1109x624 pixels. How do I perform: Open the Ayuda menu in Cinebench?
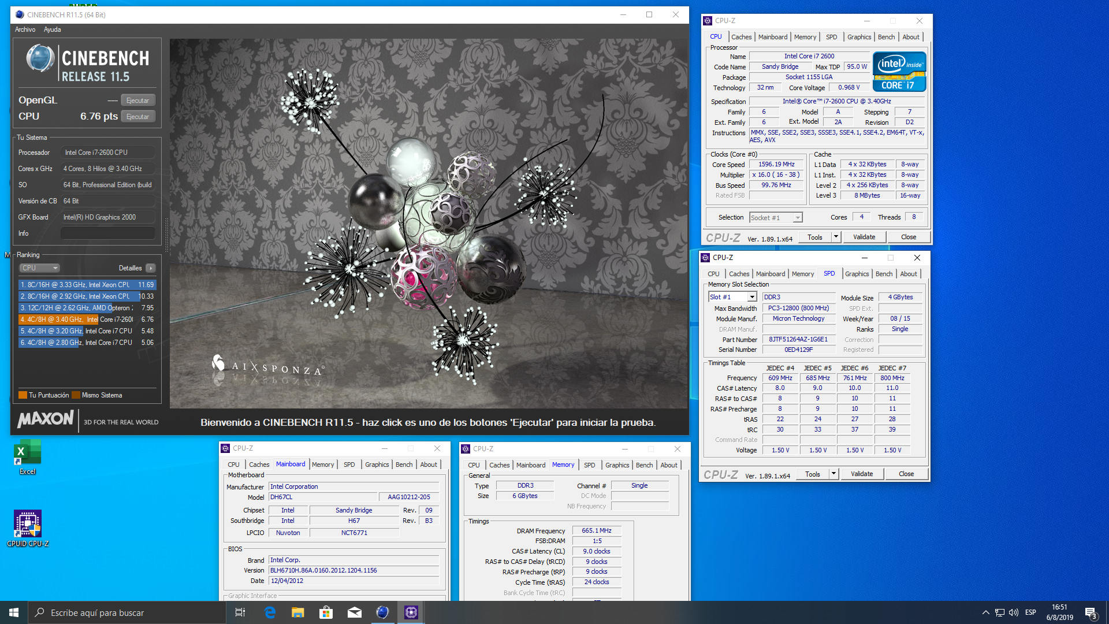point(52,29)
